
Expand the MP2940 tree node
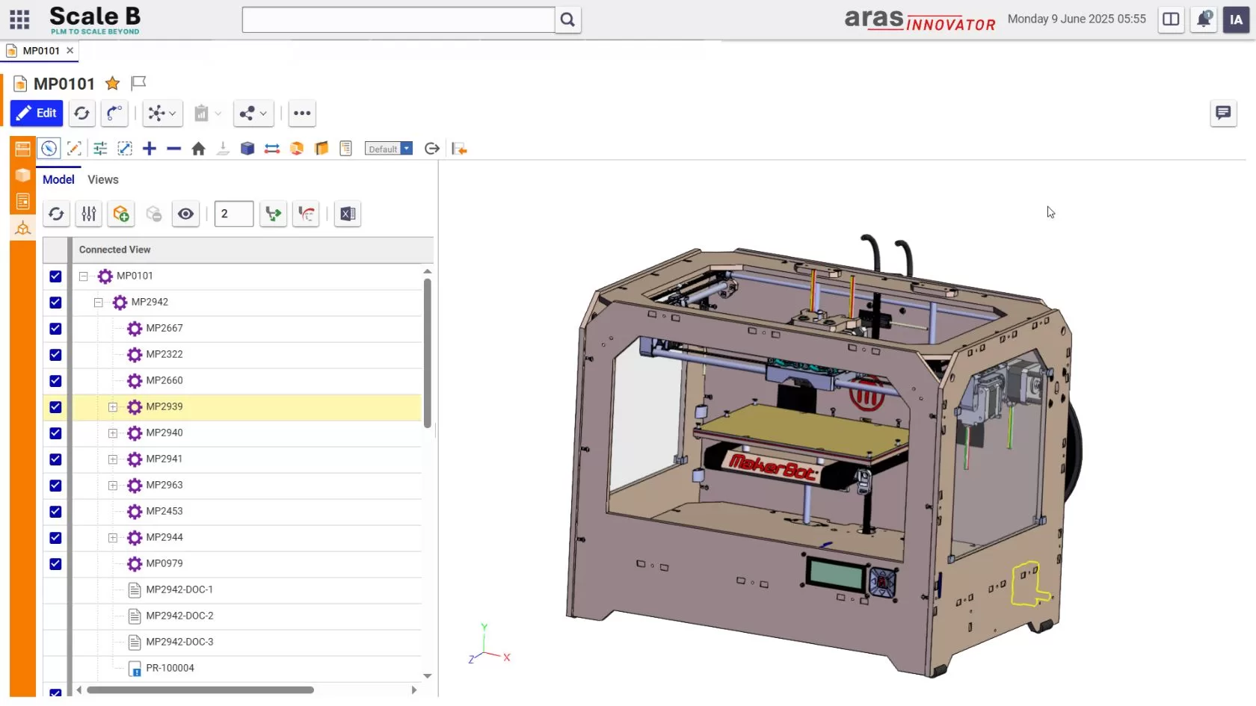point(113,433)
